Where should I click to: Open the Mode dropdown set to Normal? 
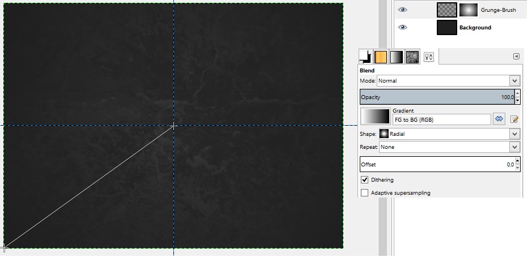pyautogui.click(x=448, y=81)
